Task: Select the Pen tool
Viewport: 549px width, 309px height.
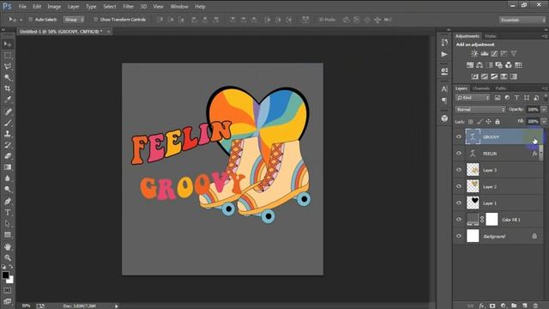Action: [8, 202]
